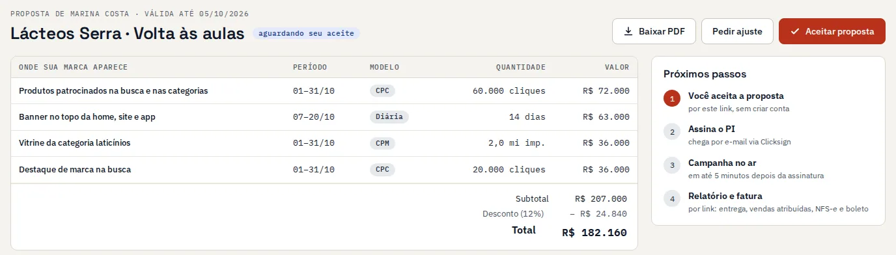The width and height of the screenshot is (896, 255).
Task: Click the Vitrine row R$ 36.000 value
Action: pos(606,143)
